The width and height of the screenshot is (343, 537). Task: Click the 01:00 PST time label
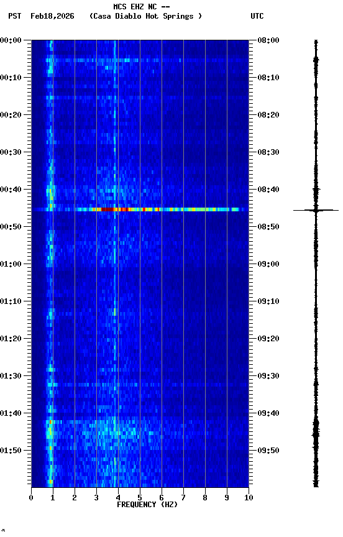click(x=11, y=264)
